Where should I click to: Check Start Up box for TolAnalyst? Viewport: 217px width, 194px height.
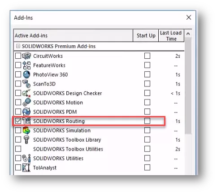coord(147,168)
